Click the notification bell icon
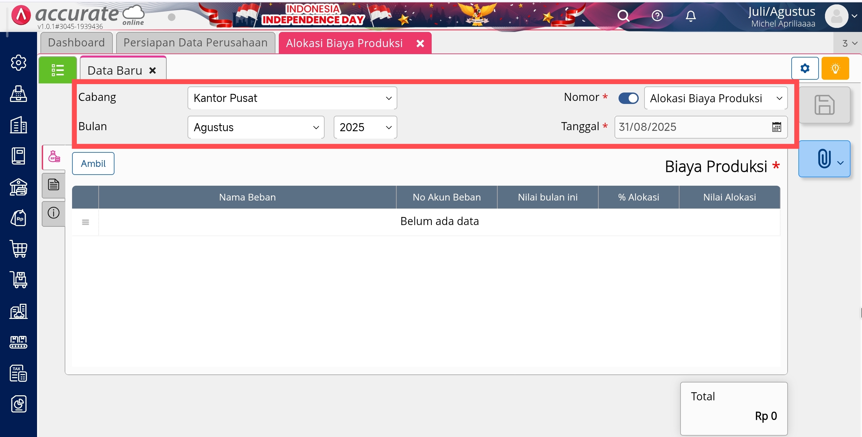The image size is (862, 437). pyautogui.click(x=691, y=16)
